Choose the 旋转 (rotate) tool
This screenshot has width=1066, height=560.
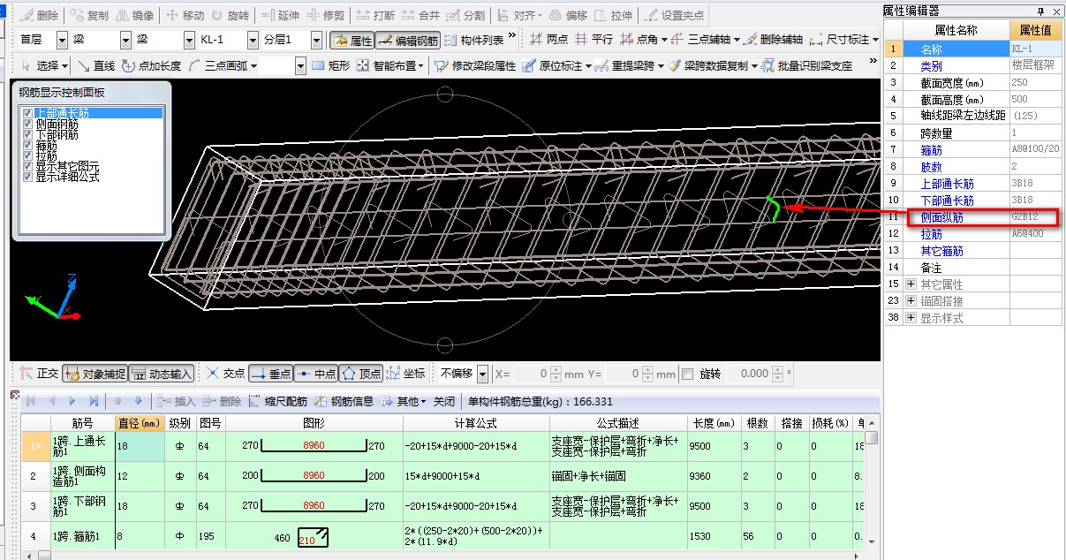pyautogui.click(x=229, y=16)
